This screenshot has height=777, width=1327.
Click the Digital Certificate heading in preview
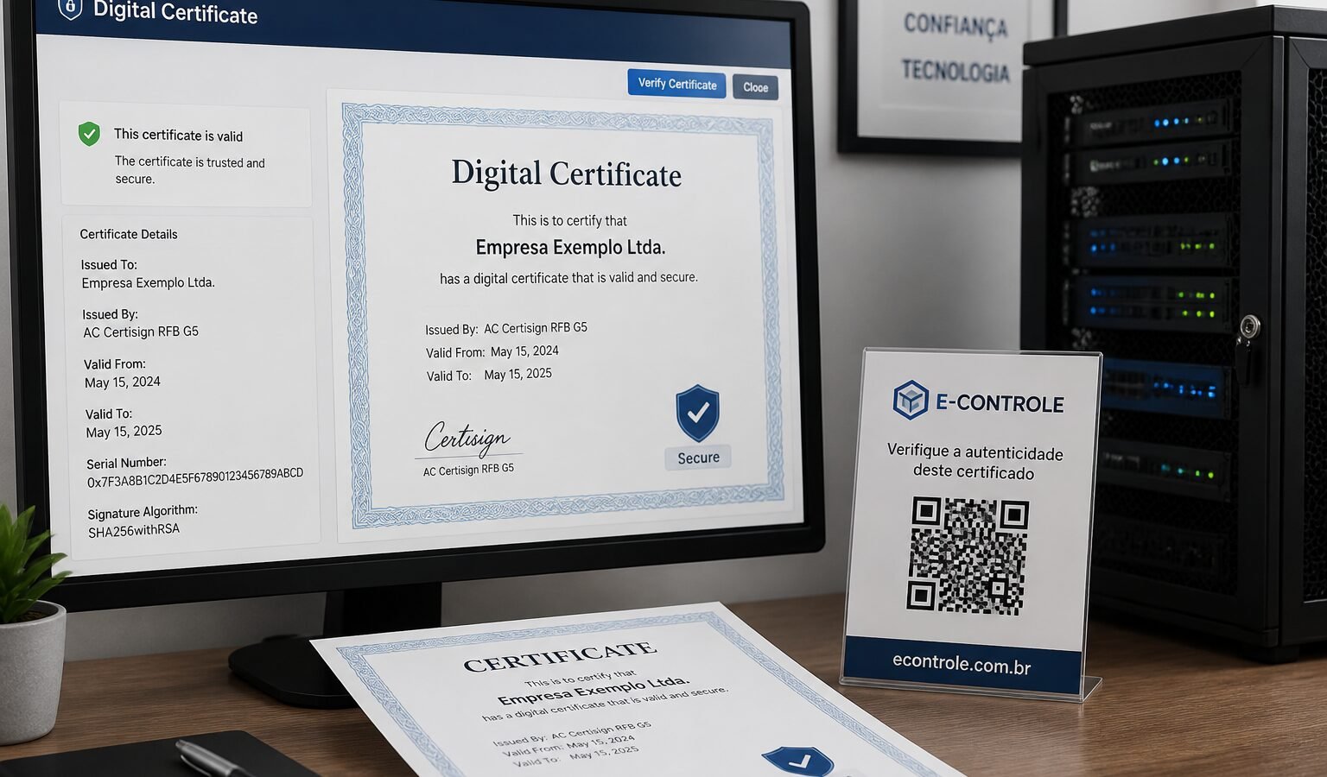[566, 174]
